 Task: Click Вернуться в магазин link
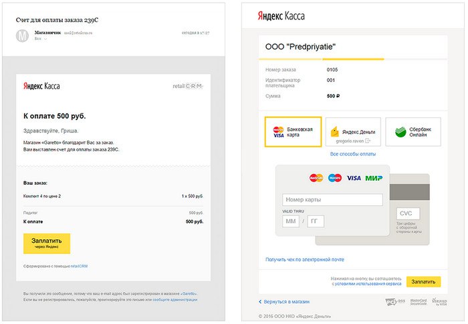(x=284, y=302)
